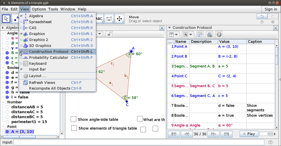The width and height of the screenshot is (281, 146).
Task: Go back one construction step
Action: click(187, 134)
